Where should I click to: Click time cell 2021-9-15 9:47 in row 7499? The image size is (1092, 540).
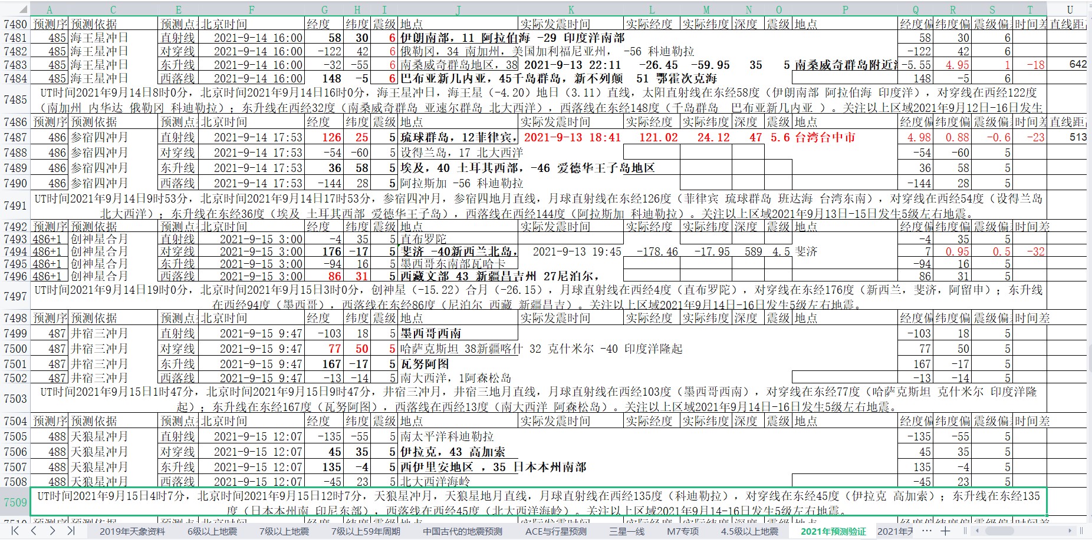251,333
